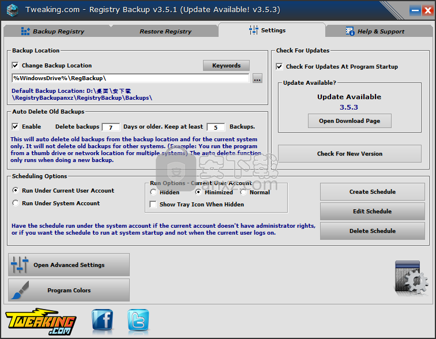The width and height of the screenshot is (436, 339).
Task: Click the browse folder ellipsis button
Action: pyautogui.click(x=257, y=78)
